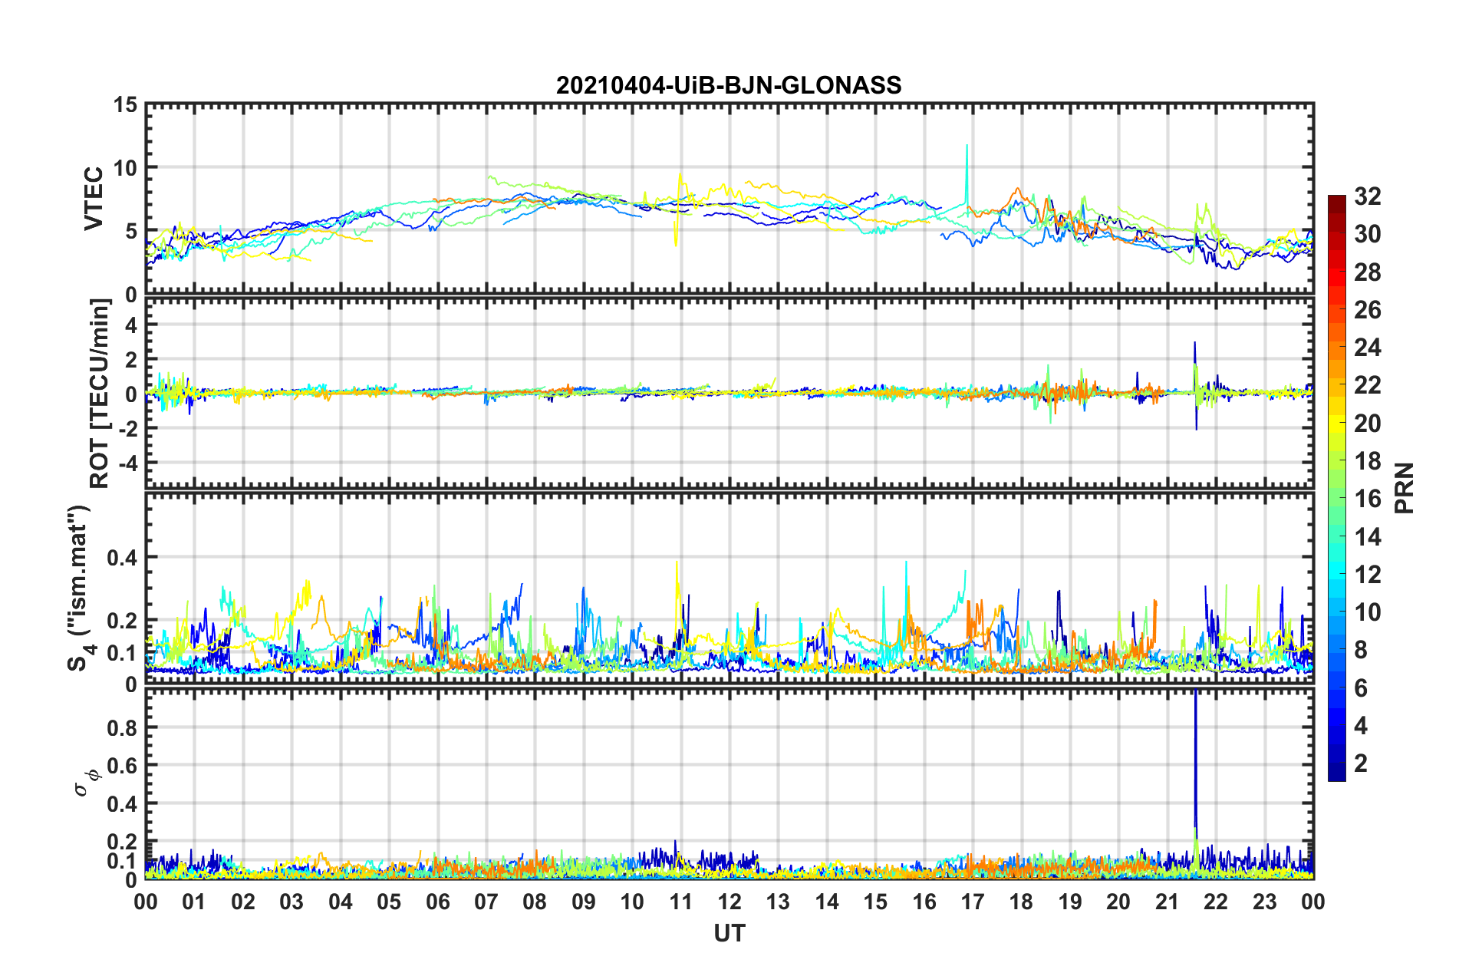Click x-axis tick label 13
Viewport: 1459px width, 976px height.
click(778, 902)
